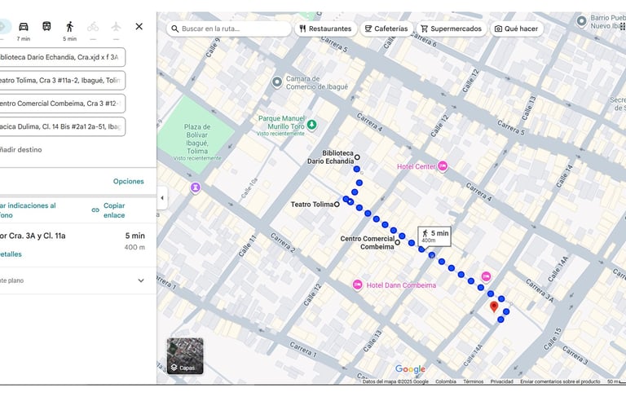Open Enviar comentarios sobre el producto
626x397 pixels.
point(560,382)
